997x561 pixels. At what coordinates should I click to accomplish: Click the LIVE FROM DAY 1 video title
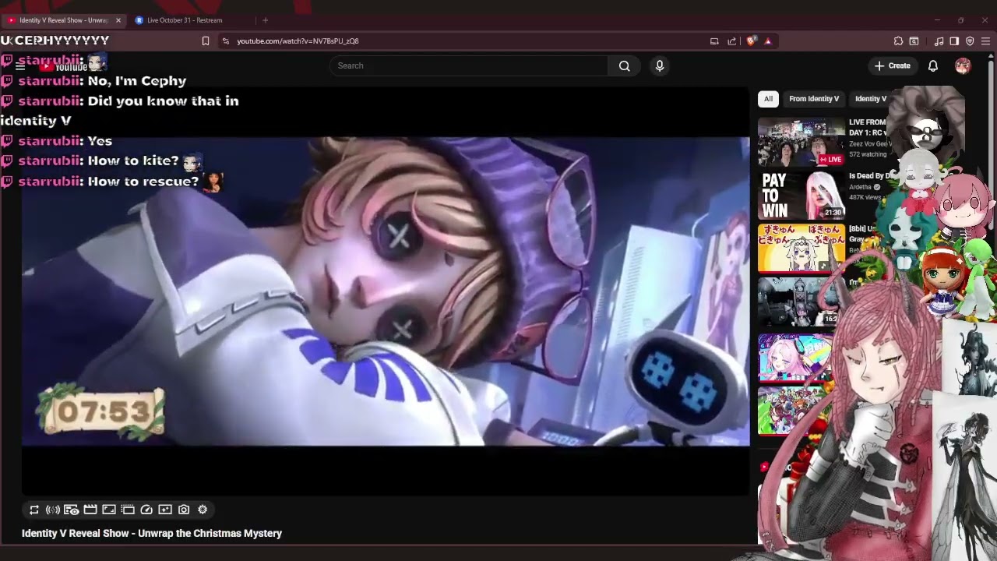click(x=868, y=127)
